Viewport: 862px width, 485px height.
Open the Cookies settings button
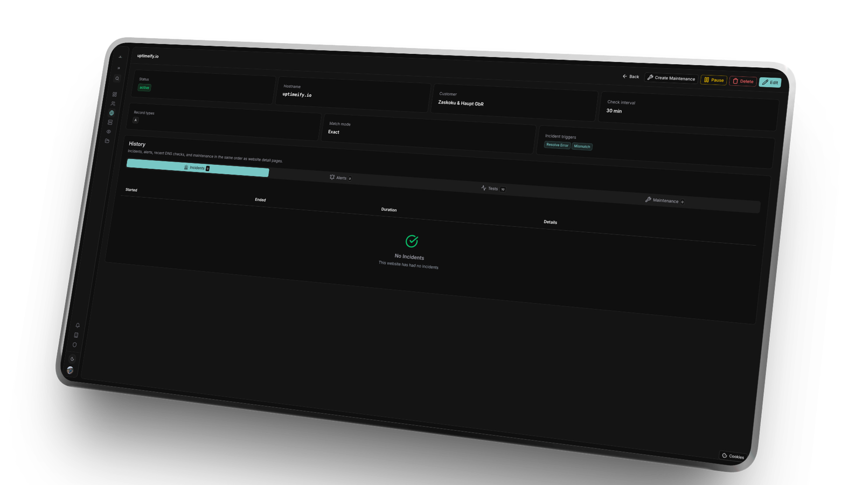pyautogui.click(x=733, y=456)
